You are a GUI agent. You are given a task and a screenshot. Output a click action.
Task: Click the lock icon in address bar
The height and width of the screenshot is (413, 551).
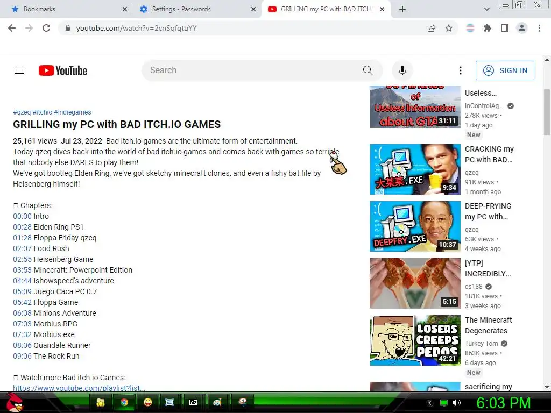[x=68, y=28]
